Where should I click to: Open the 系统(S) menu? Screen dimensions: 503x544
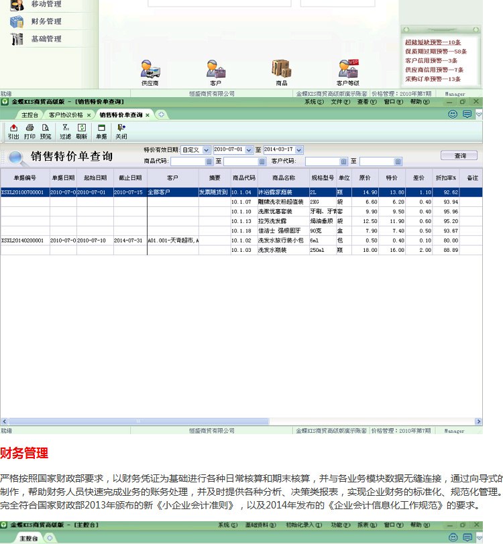313,102
